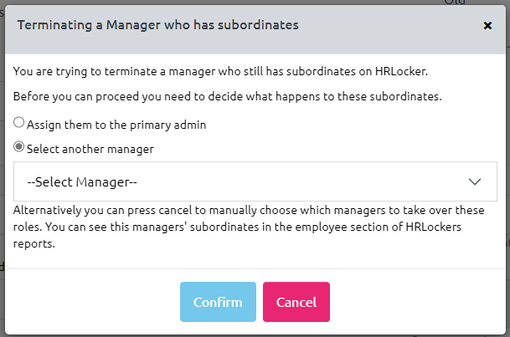Confirm the manager termination
Viewport: 510px width, 337px height.
coord(217,302)
